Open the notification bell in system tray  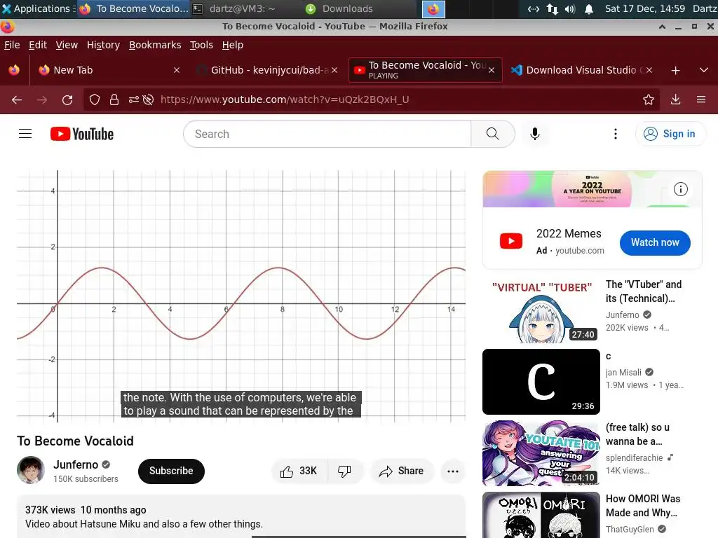tap(589, 8)
